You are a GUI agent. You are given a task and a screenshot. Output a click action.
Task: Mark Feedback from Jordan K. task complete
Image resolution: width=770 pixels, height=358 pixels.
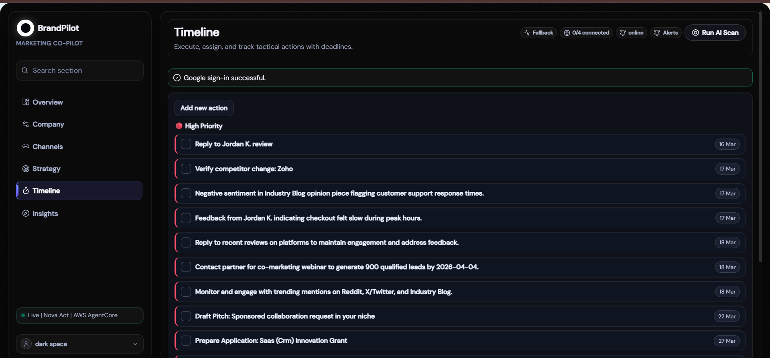186,218
